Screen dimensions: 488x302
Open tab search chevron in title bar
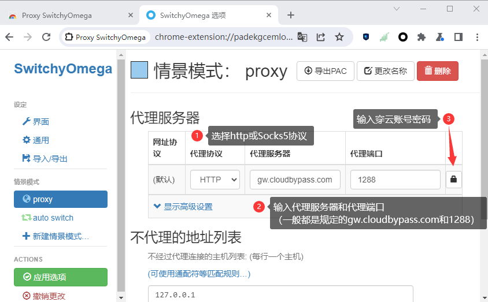397,9
